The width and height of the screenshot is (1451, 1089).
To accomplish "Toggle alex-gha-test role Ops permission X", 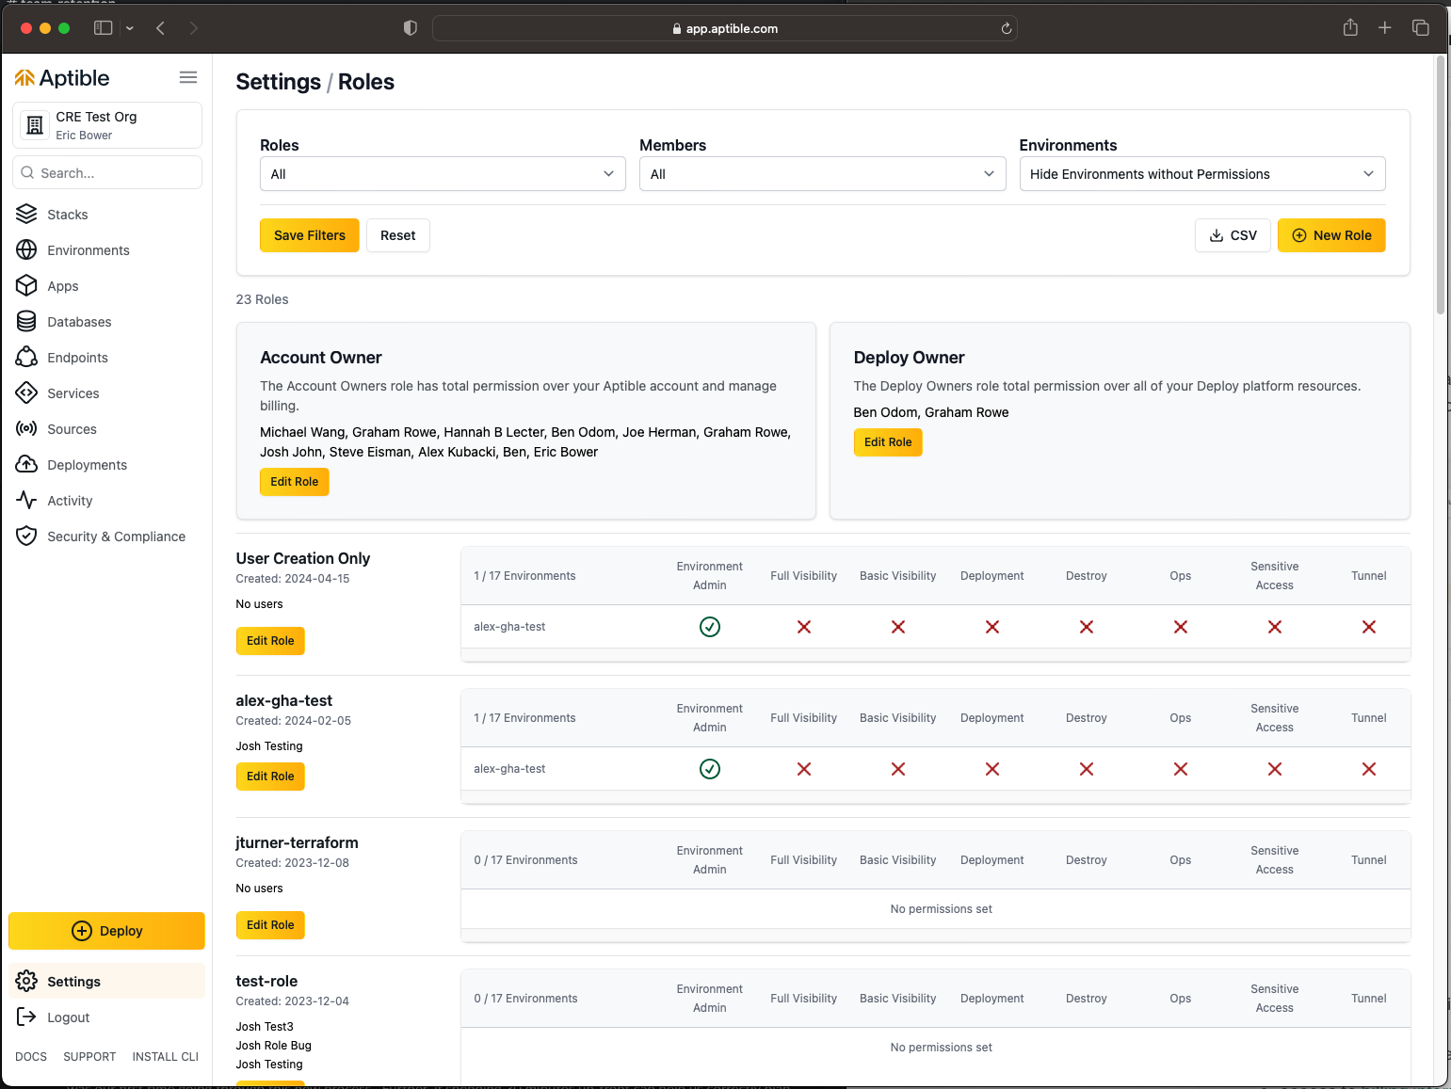I will (x=1181, y=769).
